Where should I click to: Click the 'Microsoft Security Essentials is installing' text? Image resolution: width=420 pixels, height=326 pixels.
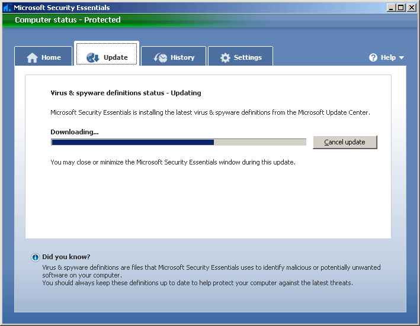pyautogui.click(x=210, y=112)
